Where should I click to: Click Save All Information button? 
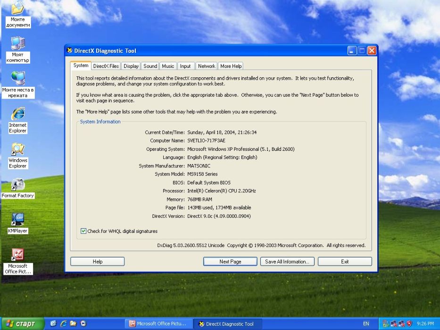point(287,262)
